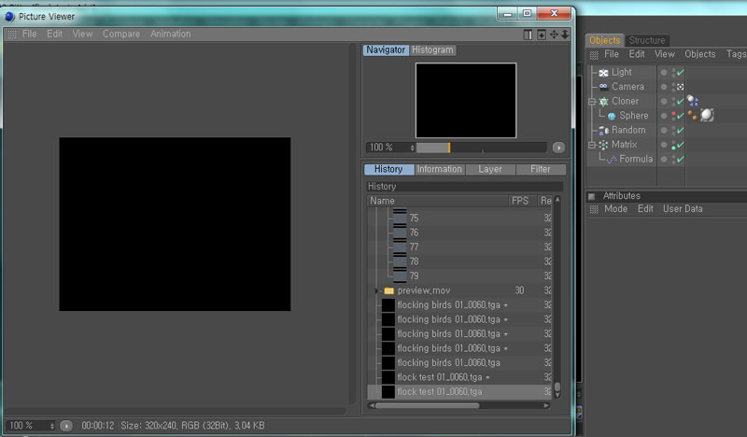747x437 pixels.
Task: Click the Navigator zoom slider
Action: coord(481,148)
